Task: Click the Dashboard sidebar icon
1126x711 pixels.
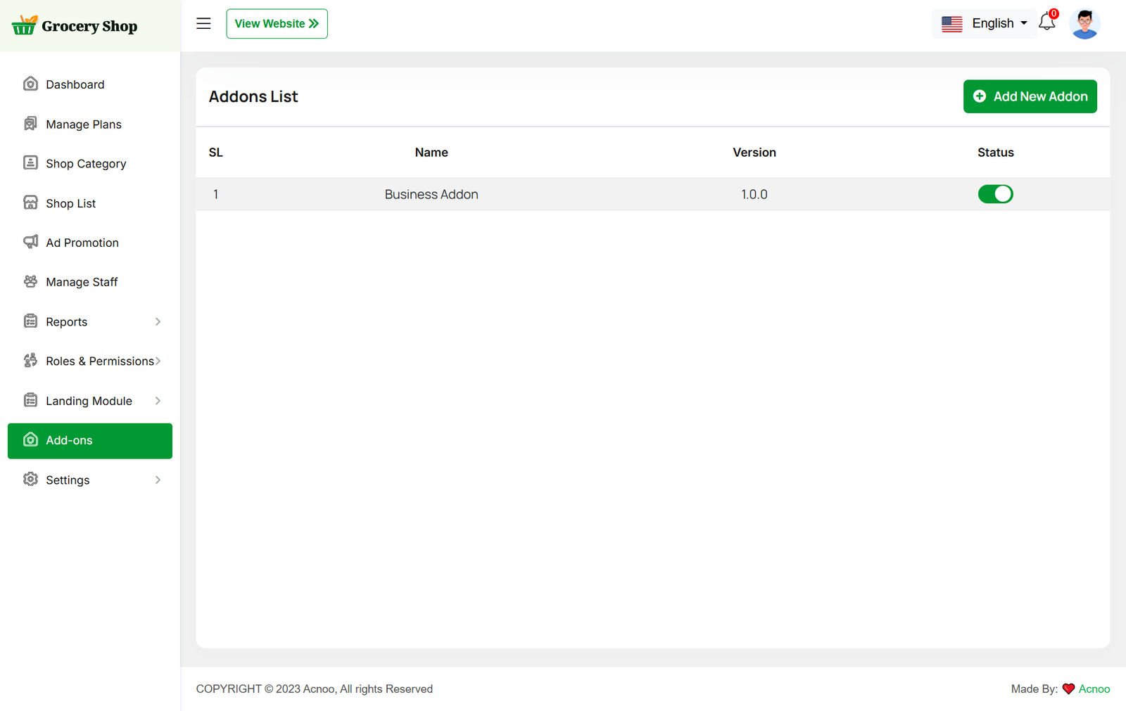Action: 30,84
